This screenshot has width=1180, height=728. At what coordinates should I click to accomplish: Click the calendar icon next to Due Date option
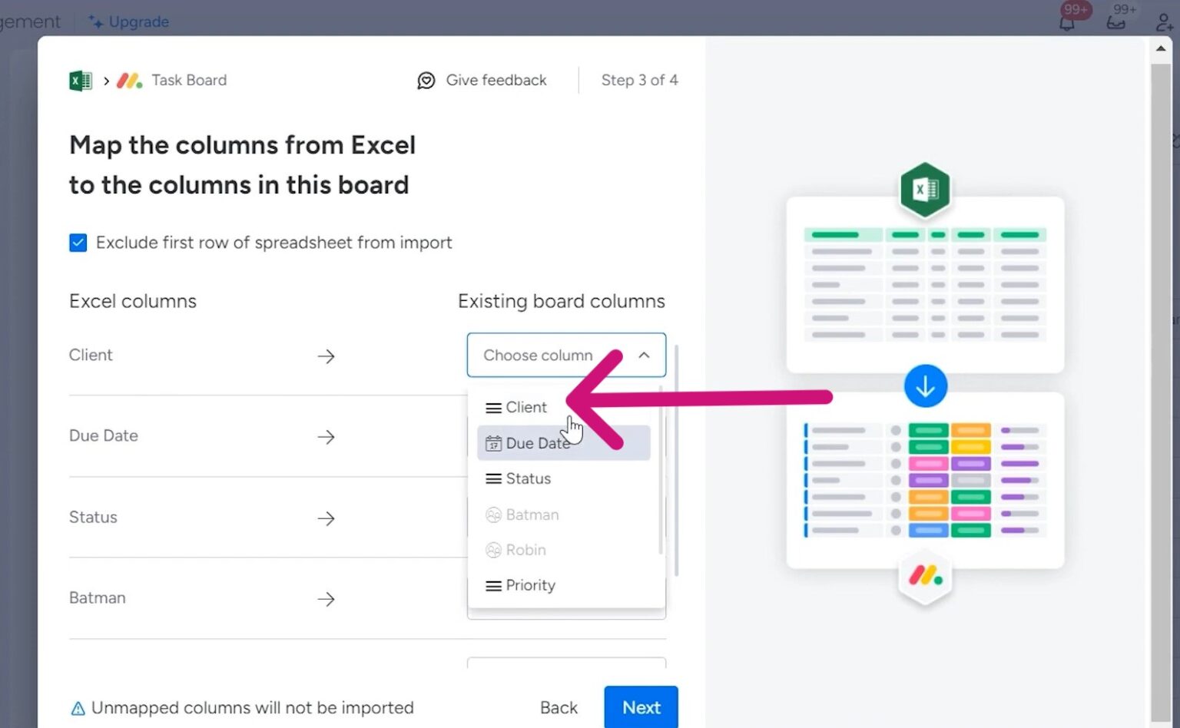click(x=492, y=443)
